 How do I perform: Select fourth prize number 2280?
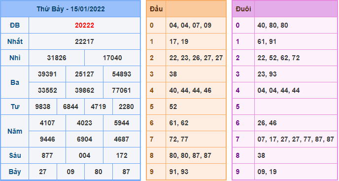(126, 107)
